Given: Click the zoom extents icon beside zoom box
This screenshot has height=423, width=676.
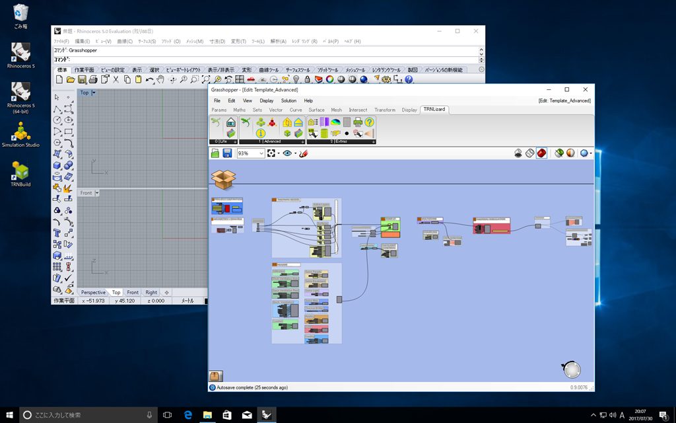Looking at the screenshot, I should click(271, 153).
